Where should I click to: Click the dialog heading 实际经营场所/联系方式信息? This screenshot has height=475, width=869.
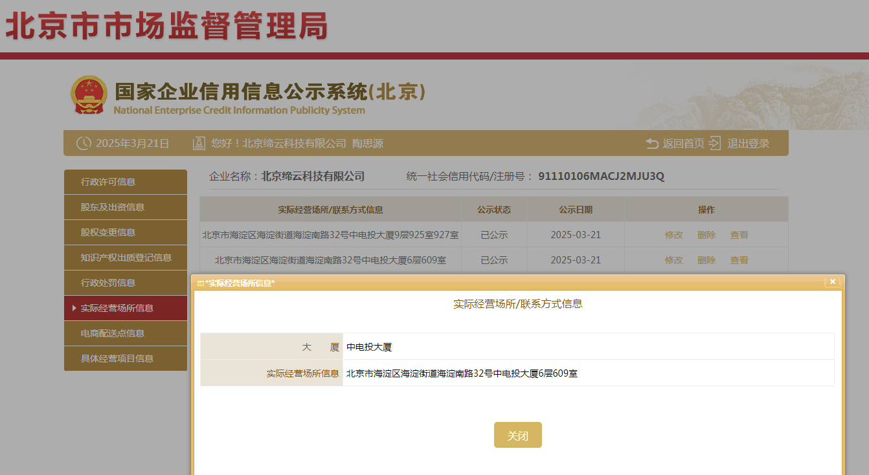point(518,304)
